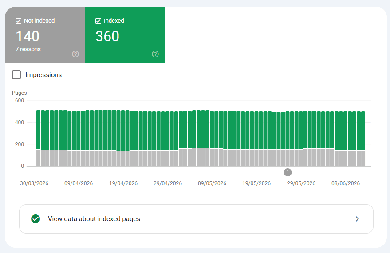
Task: Enable the Impressions checkbox
Action: click(x=16, y=75)
